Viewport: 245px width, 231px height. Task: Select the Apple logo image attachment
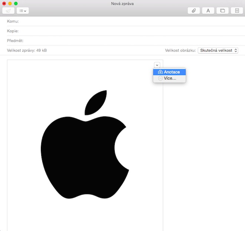(x=85, y=145)
